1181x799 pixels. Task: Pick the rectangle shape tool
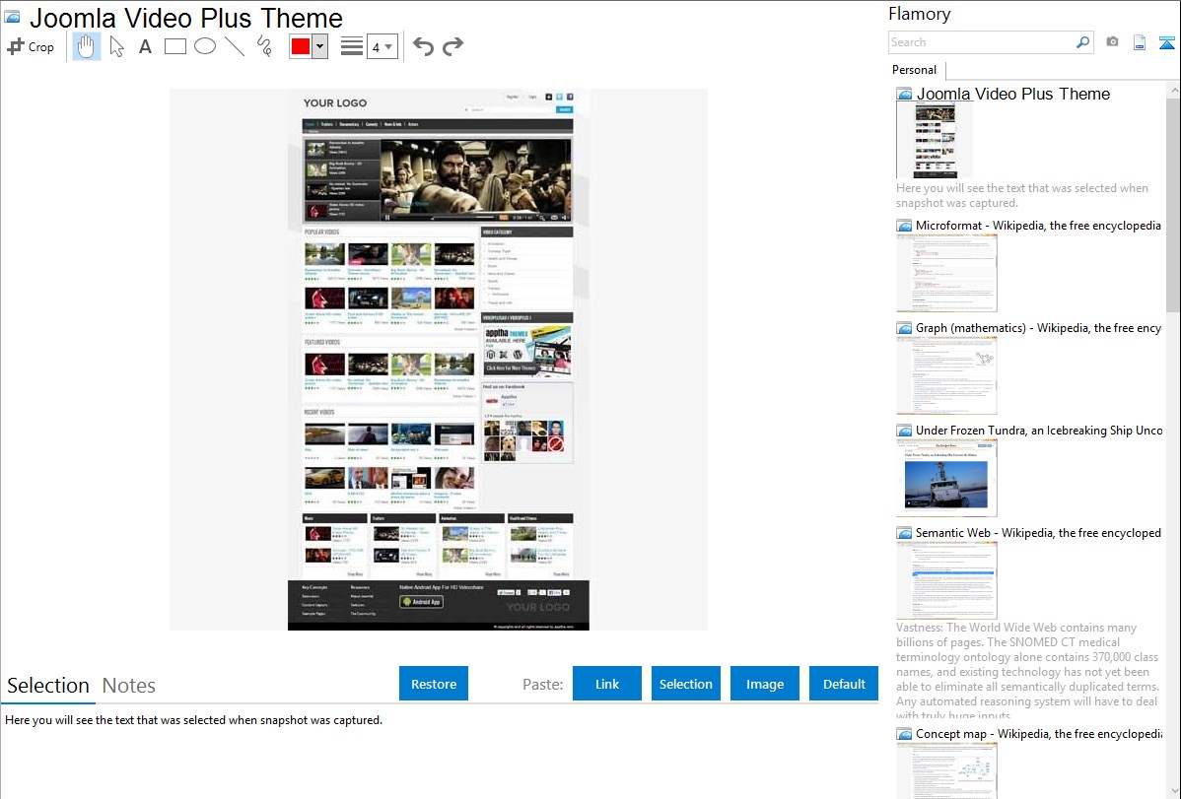coord(174,46)
